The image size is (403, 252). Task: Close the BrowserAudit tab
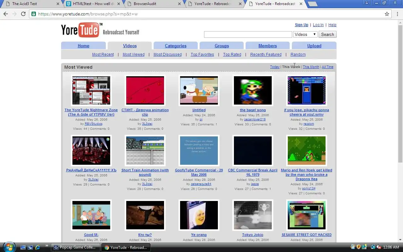179,4
